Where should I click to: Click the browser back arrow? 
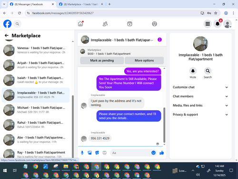pos(5,13)
